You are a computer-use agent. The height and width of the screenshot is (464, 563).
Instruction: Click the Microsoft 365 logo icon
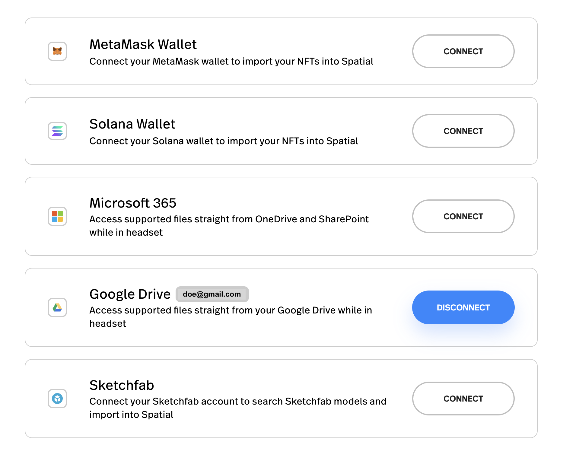coord(57,216)
